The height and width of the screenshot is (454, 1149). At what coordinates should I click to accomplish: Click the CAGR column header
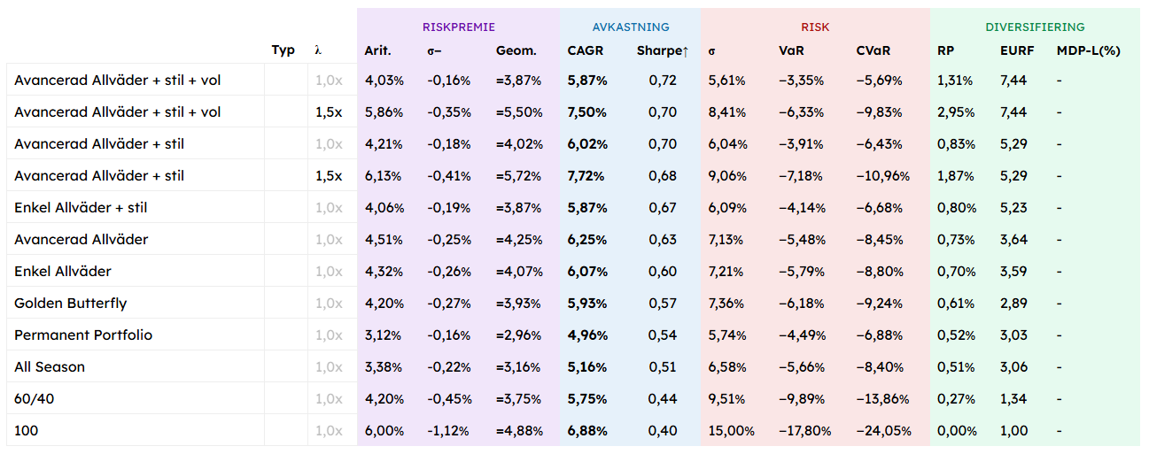pos(585,50)
